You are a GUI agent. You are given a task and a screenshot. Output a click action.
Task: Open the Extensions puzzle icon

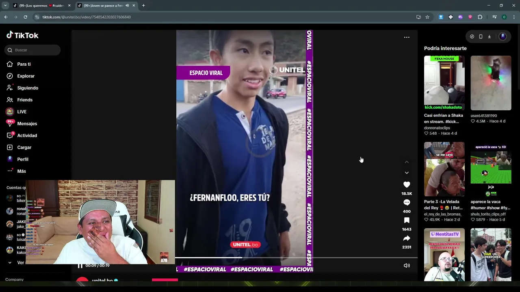tap(480, 17)
